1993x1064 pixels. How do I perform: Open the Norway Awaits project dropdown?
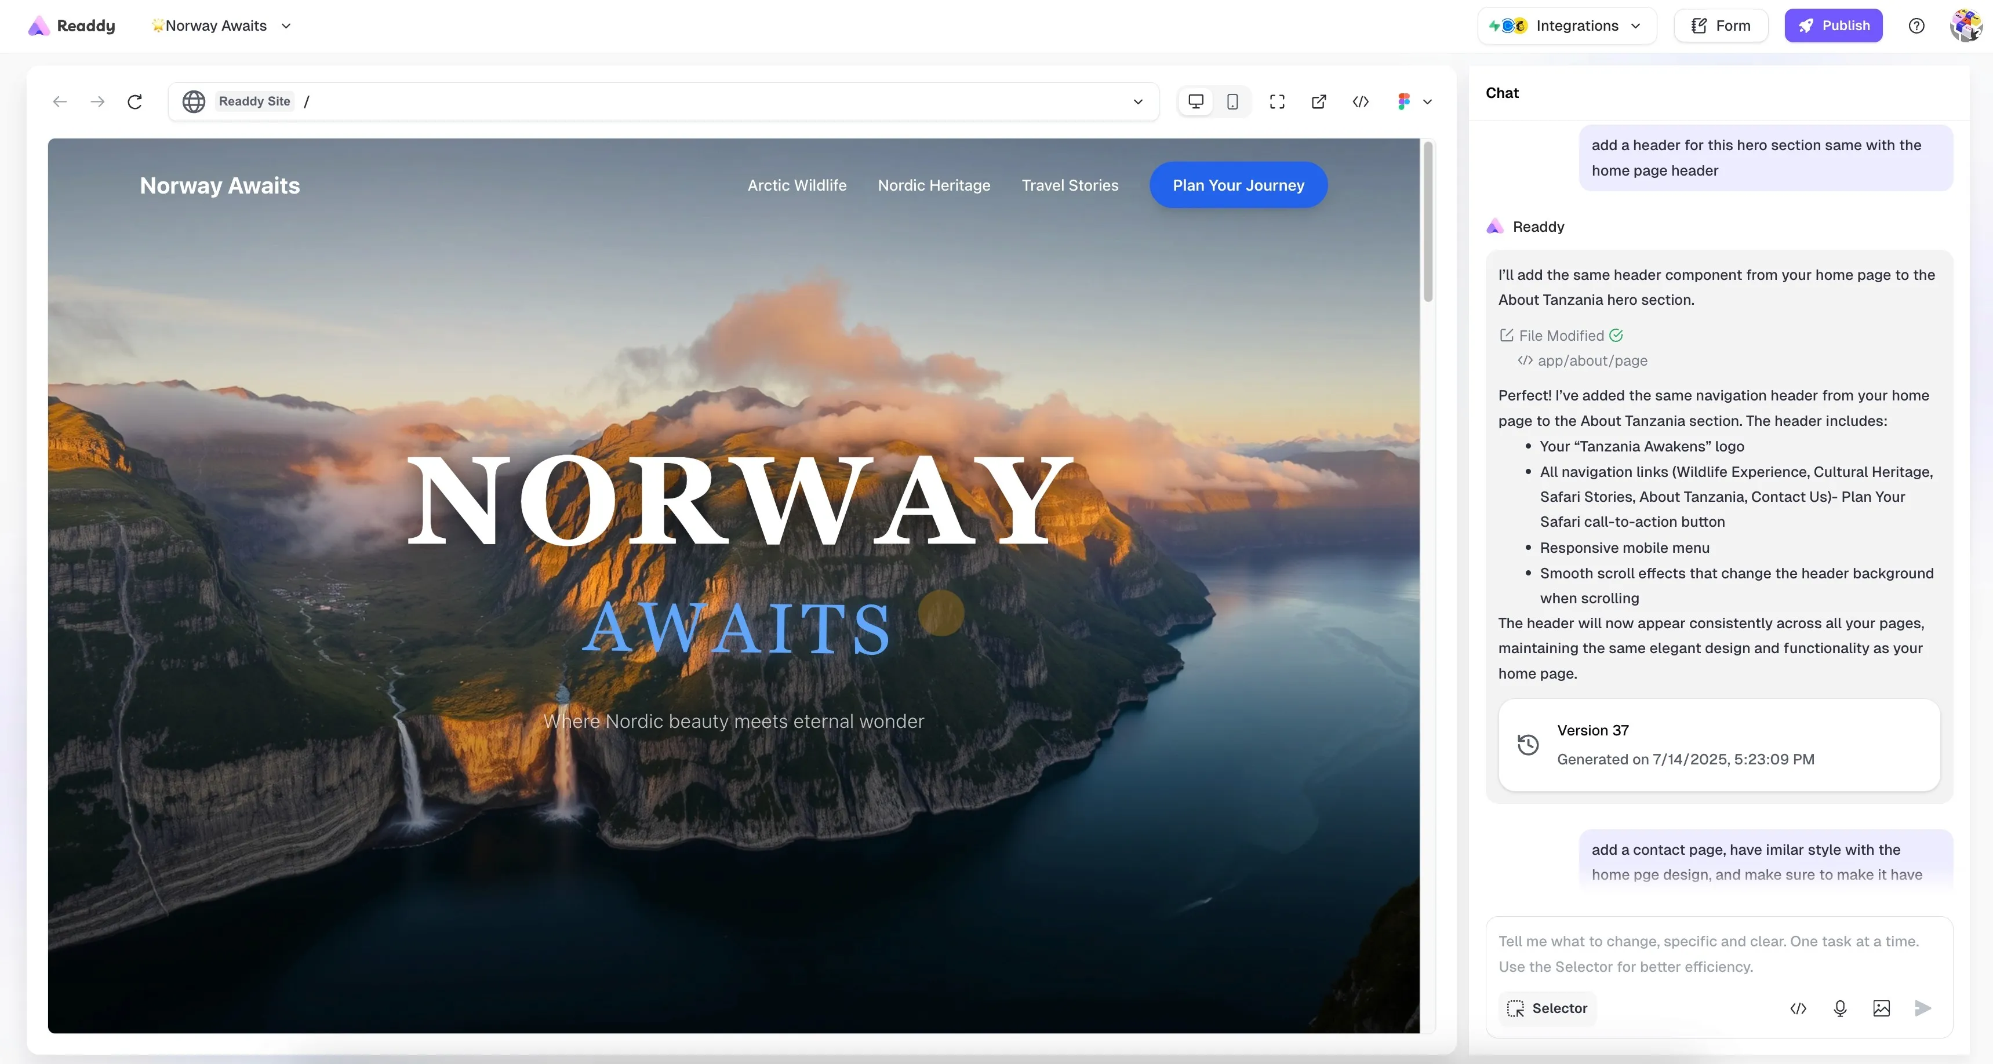coord(221,25)
